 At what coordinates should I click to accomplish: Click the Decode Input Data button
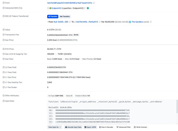click(73, 127)
